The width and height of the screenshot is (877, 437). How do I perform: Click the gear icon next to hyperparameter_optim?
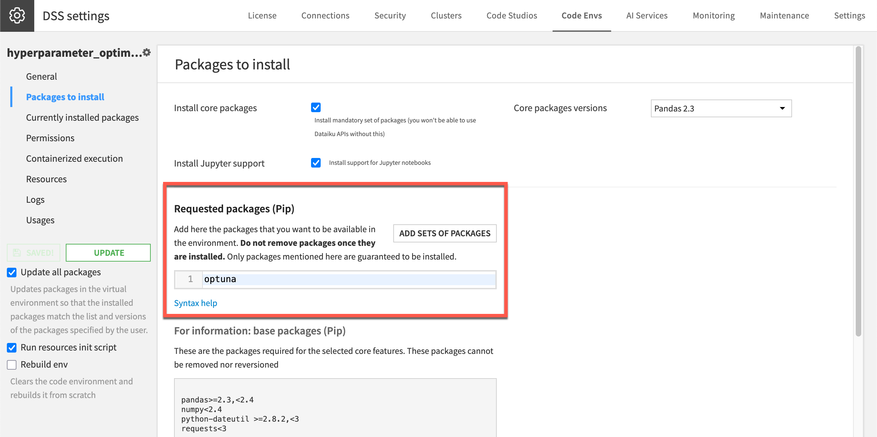[x=147, y=52]
